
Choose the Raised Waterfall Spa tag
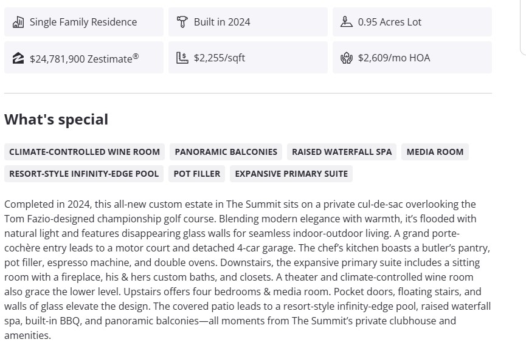point(342,152)
